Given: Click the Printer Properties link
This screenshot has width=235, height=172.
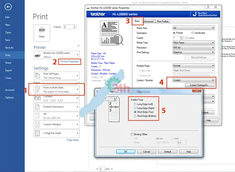Looking at the screenshot, I should coord(70,61).
